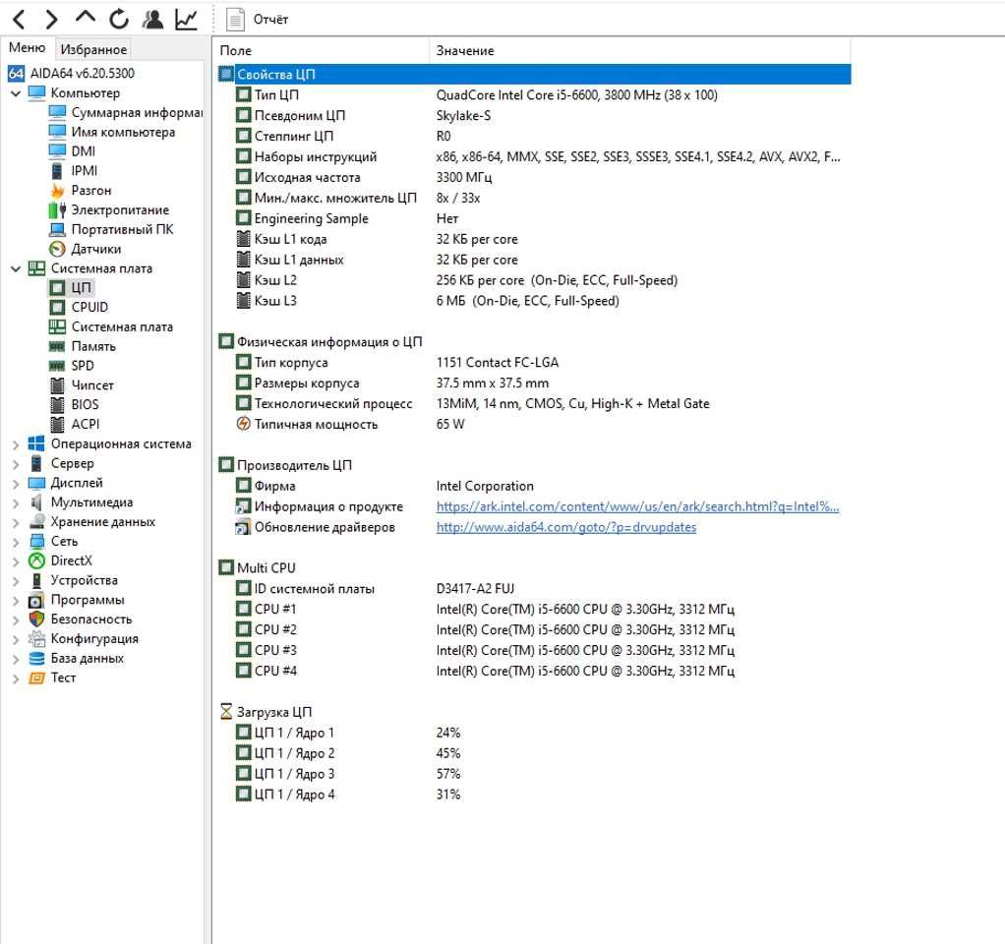Open the CPUID icon
Image resolution: width=1005 pixels, height=944 pixels.
(x=57, y=307)
